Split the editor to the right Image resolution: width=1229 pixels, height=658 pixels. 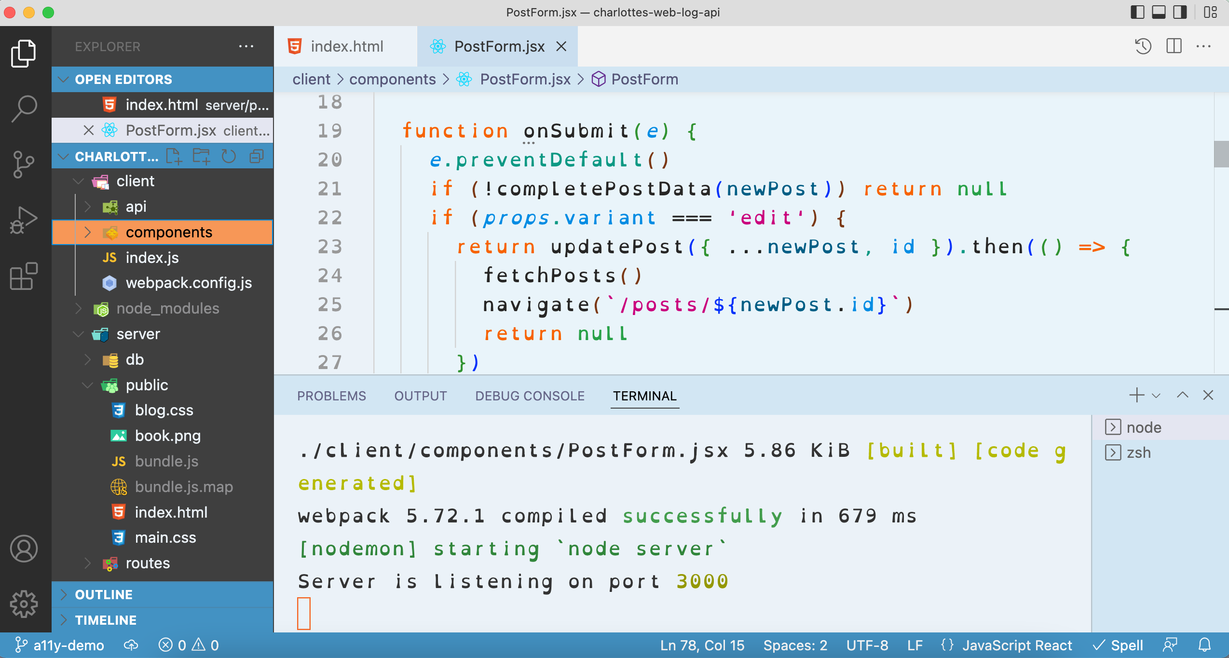pyautogui.click(x=1174, y=46)
